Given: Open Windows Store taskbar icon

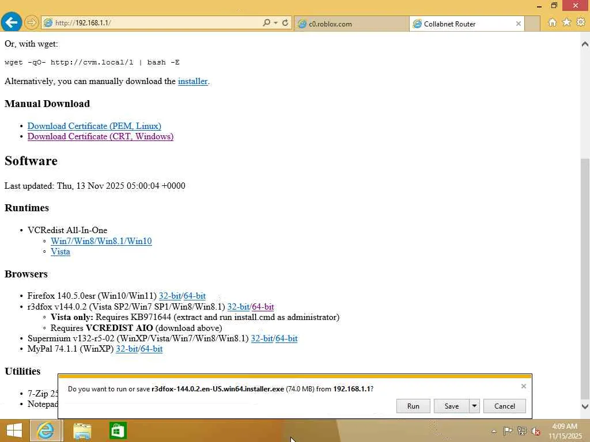Looking at the screenshot, I should [x=118, y=430].
